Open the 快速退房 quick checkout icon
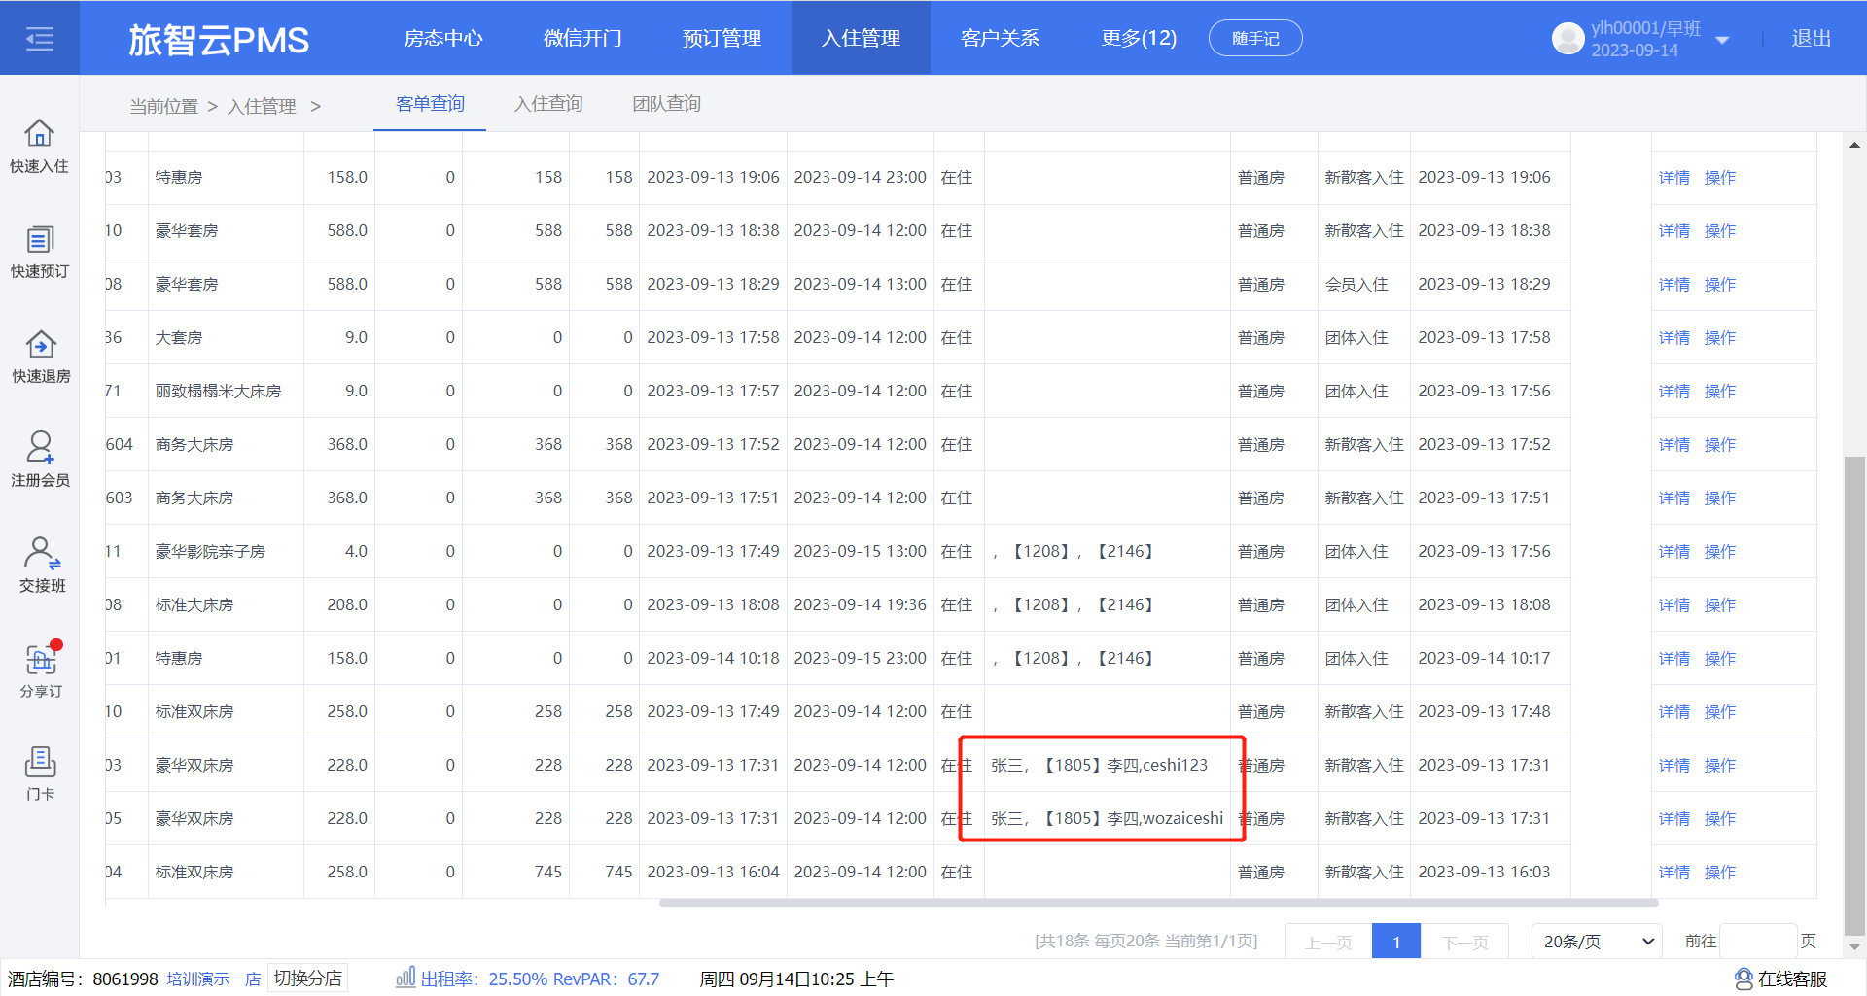Viewport: 1867px width, 996px height. point(40,357)
